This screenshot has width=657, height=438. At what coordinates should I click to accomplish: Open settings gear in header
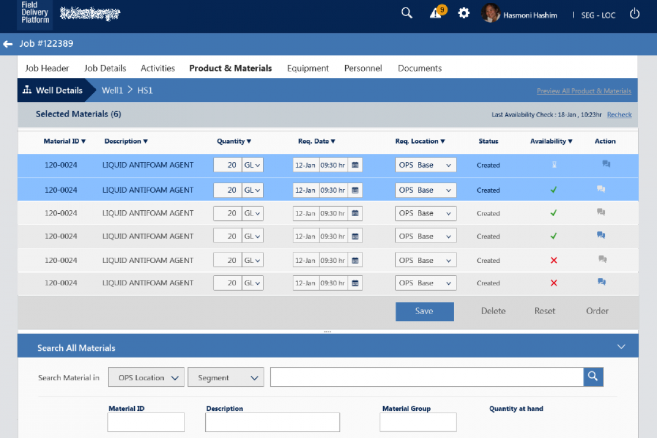coord(463,13)
